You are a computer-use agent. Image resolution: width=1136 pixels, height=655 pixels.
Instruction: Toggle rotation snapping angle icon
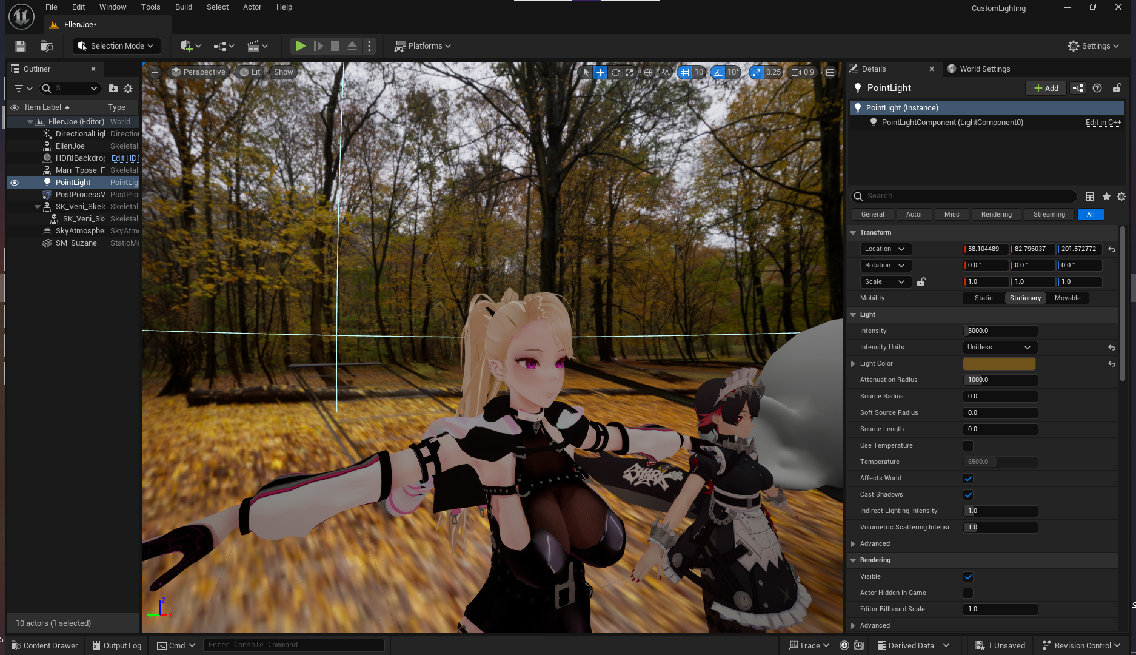(x=718, y=72)
